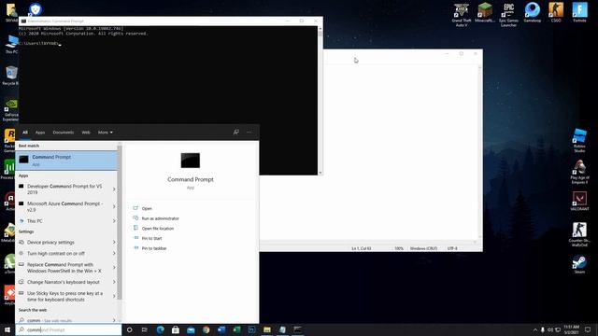598x336 pixels.
Task: Click the large Command Prompt preview icon
Action: [x=191, y=161]
